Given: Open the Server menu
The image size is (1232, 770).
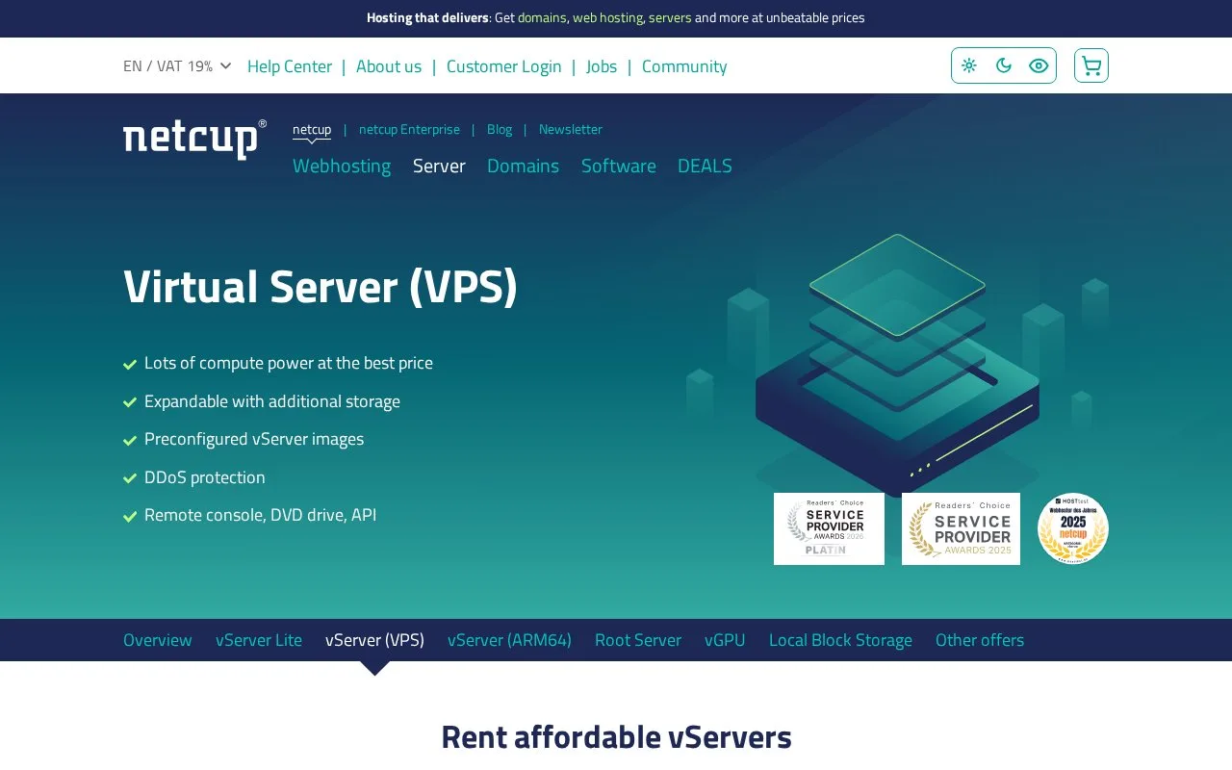Looking at the screenshot, I should 439,166.
